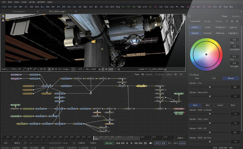Viewport: 243px width, 149px height.
Task: Click the center of the color wheel
Action: point(206,54)
